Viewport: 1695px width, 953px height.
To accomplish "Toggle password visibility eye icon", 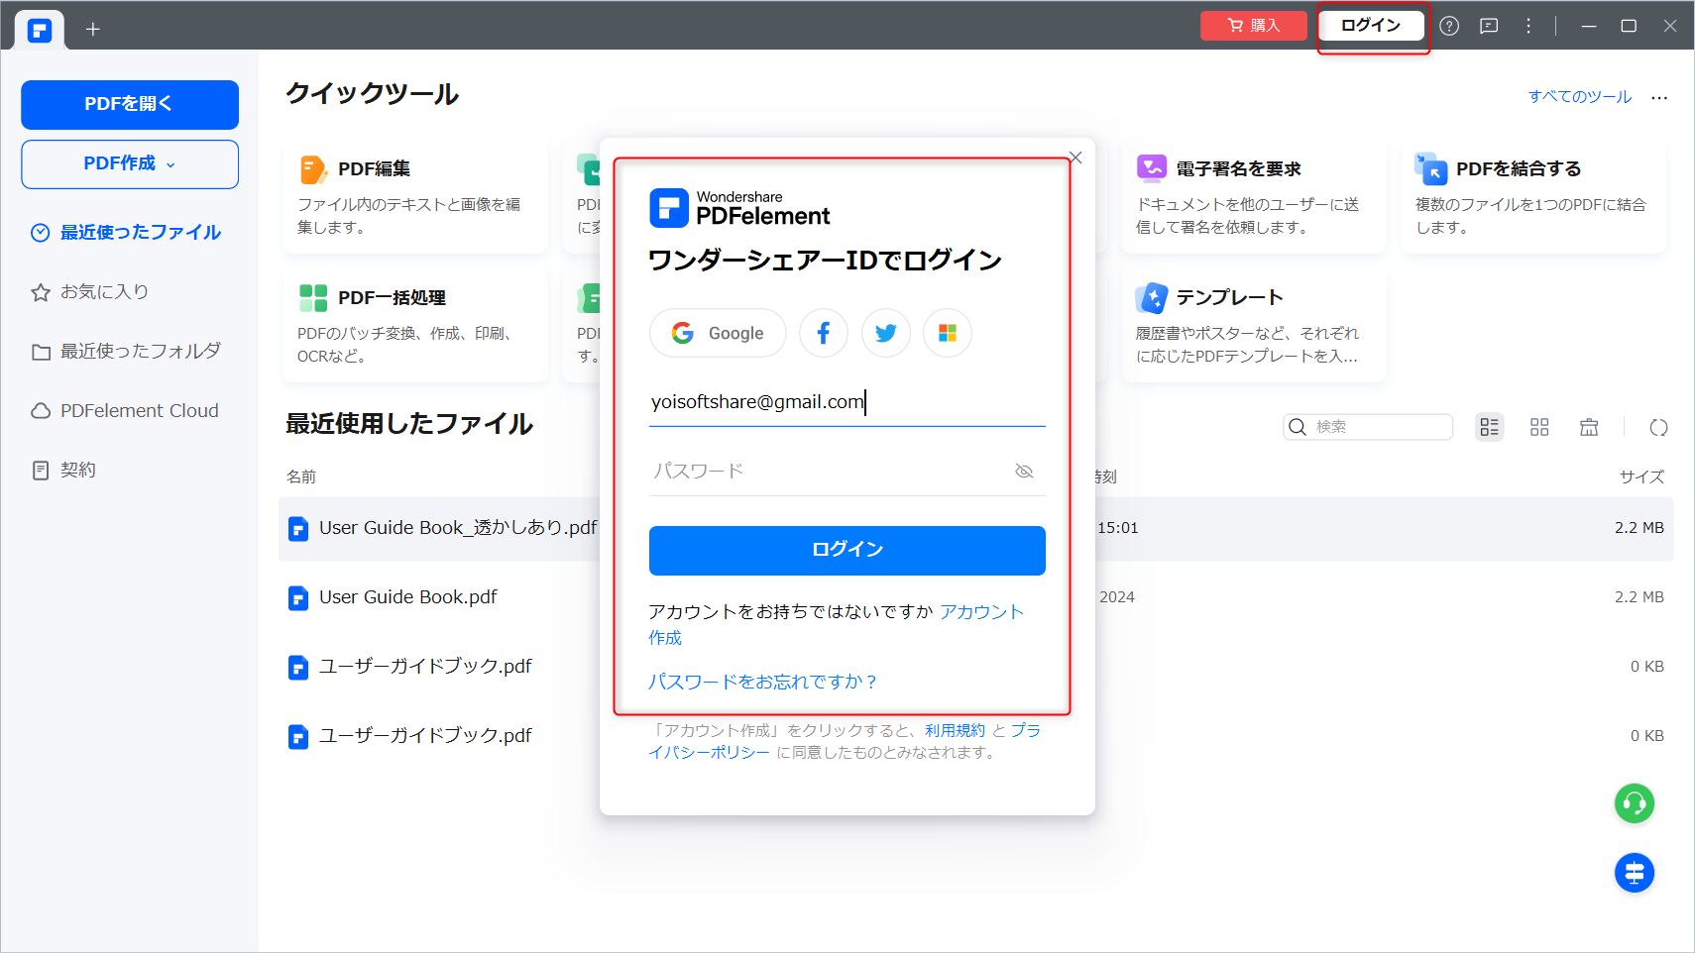I will (x=1025, y=472).
